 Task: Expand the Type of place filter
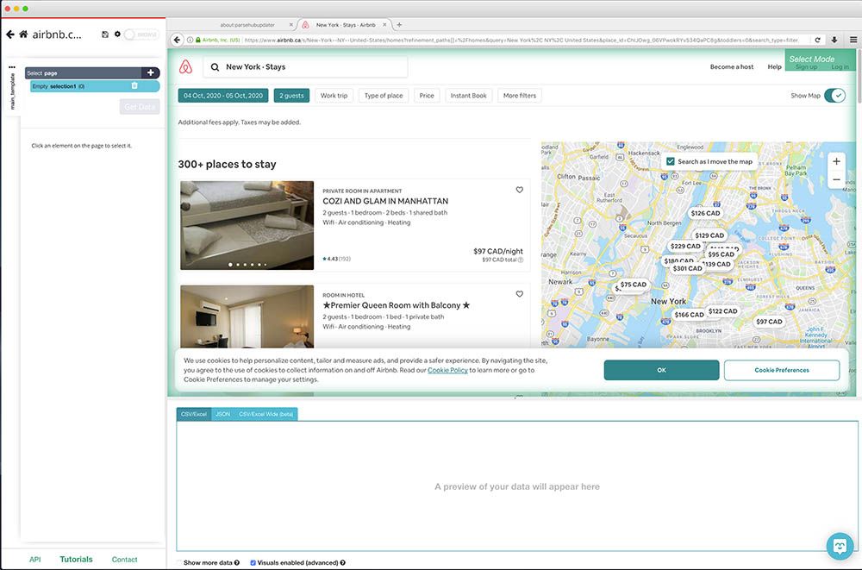click(x=384, y=95)
